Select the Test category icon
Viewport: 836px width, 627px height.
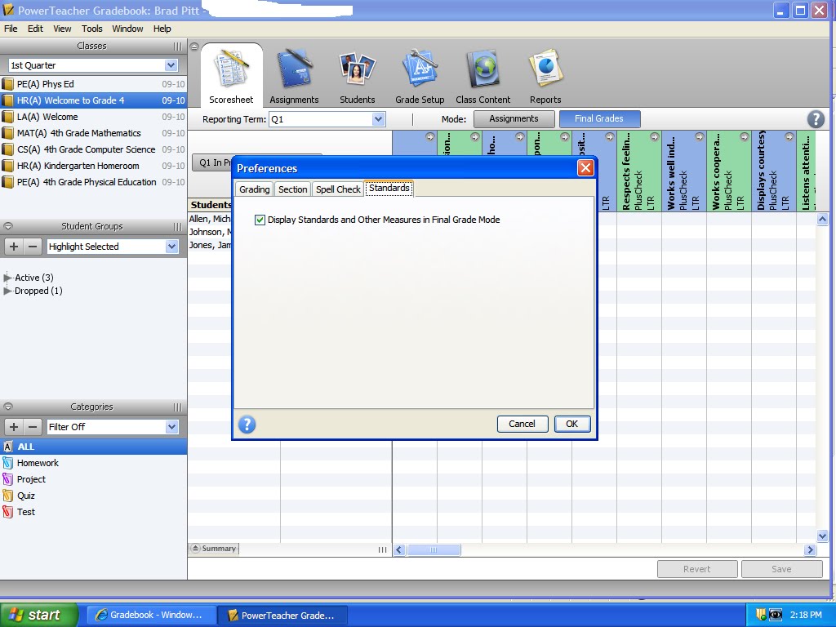click(x=7, y=512)
